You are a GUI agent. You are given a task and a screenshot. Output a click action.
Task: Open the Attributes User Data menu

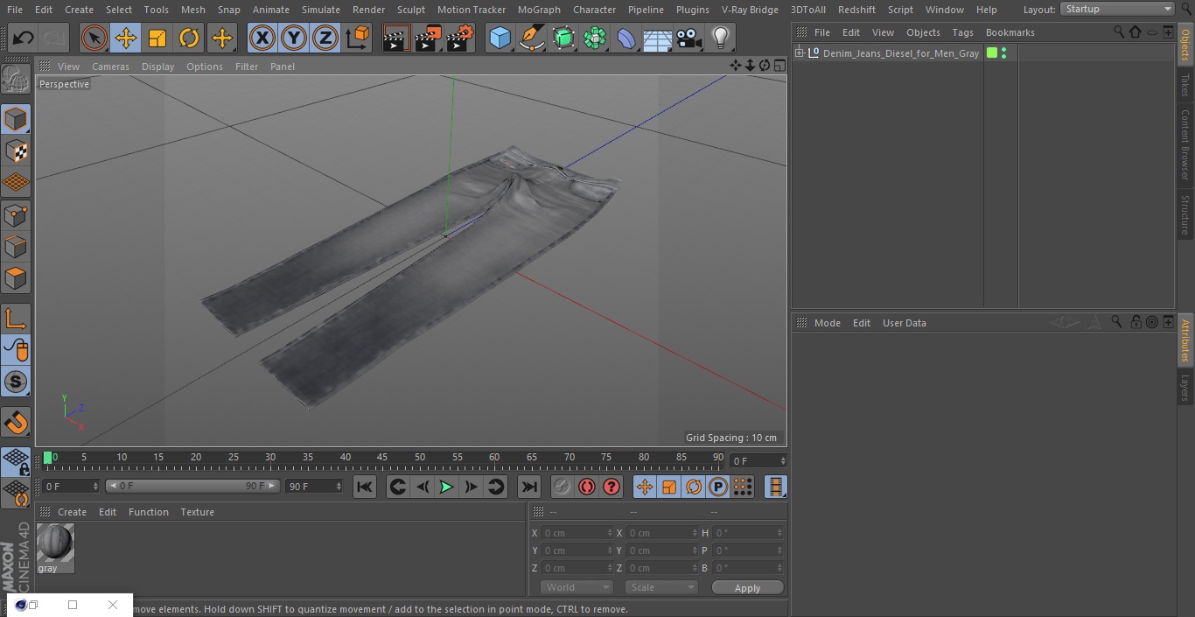[x=904, y=323]
